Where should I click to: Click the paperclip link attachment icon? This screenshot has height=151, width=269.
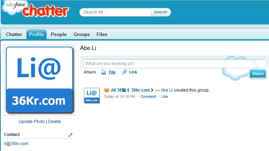[x=124, y=72]
